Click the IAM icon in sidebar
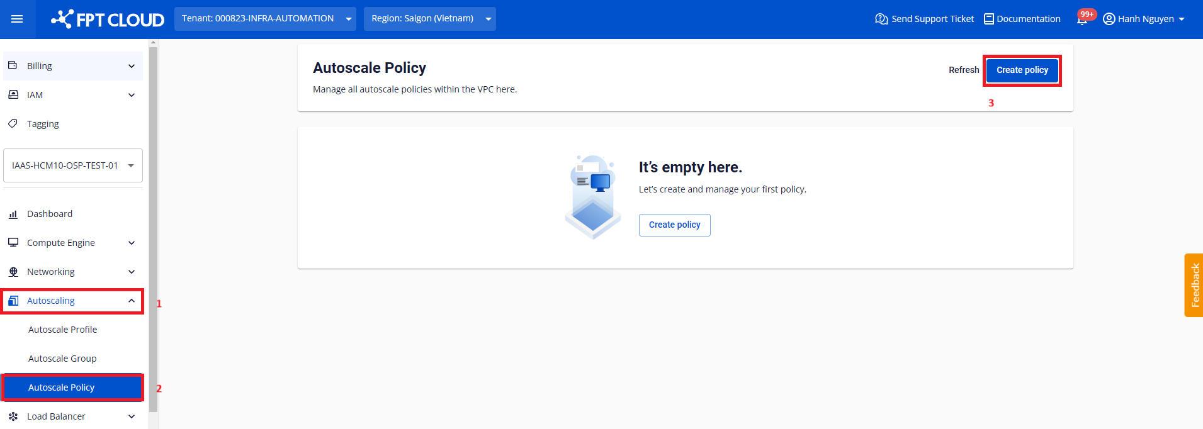 click(x=13, y=94)
